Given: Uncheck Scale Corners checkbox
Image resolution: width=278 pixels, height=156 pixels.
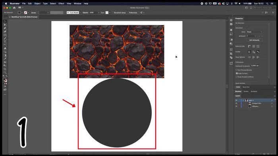Looking at the screenshot, I should click(x=237, y=73).
